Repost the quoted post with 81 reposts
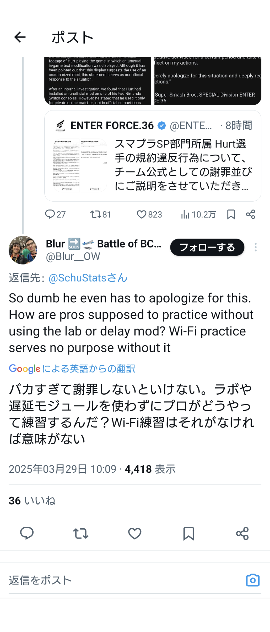The width and height of the screenshot is (270, 632). [100, 214]
